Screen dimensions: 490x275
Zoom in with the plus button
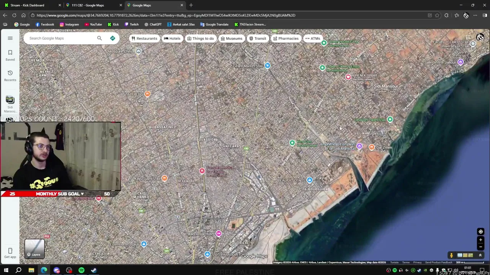click(480, 240)
